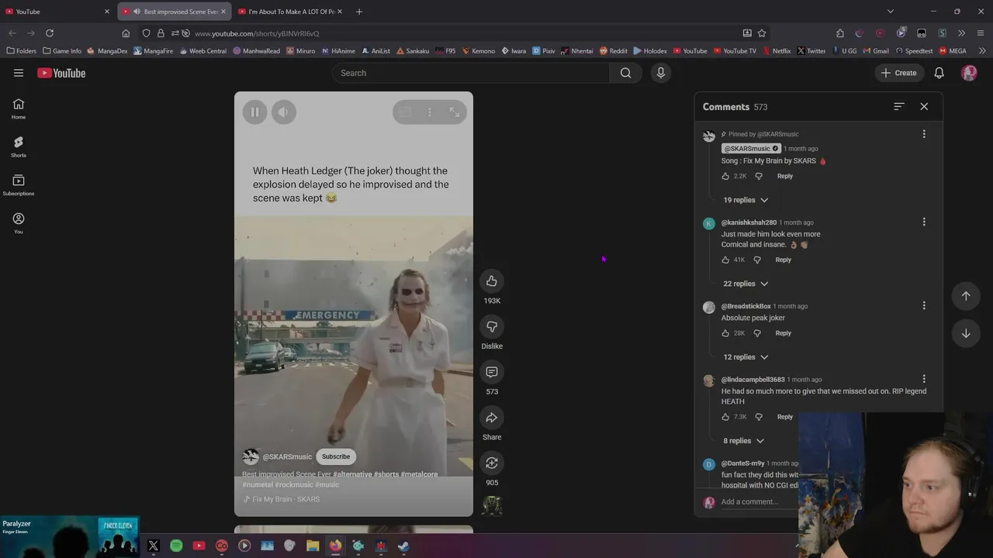Start voice search with the microphone
This screenshot has width=993, height=558.
[x=661, y=73]
